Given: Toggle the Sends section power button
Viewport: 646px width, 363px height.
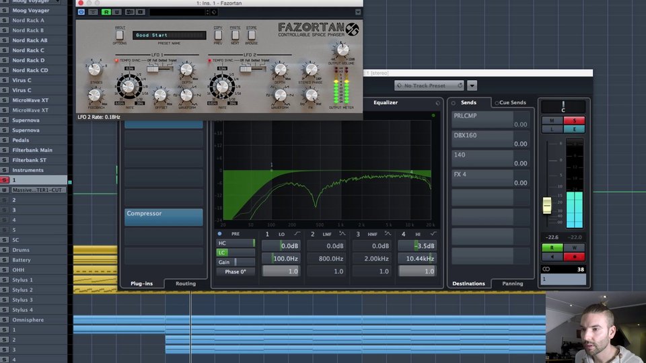Looking at the screenshot, I should [453, 103].
